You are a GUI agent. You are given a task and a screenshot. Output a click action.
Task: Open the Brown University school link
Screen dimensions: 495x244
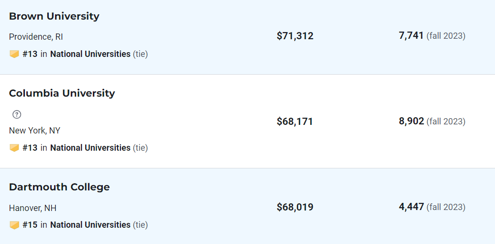tap(54, 16)
